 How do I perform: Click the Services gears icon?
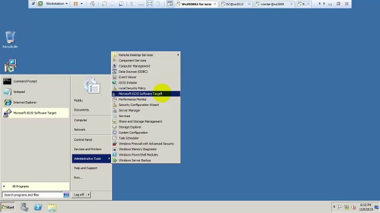click(x=115, y=116)
